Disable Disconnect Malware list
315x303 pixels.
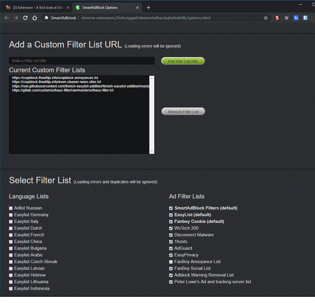pos(171,235)
